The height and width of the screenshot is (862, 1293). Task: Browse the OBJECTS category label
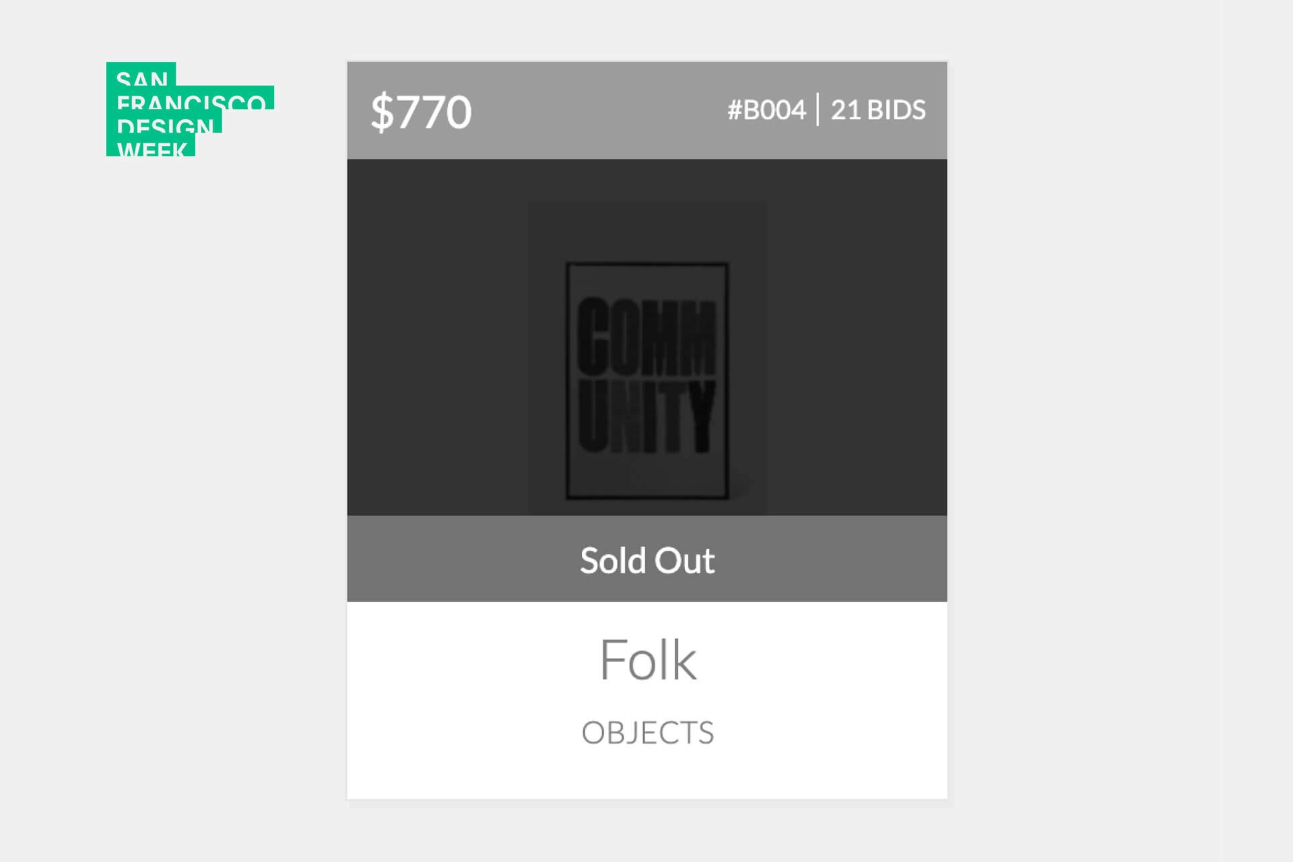point(646,733)
